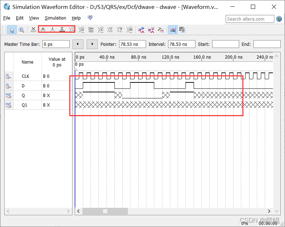The image size is (285, 227).
Task: Activate the Zoom tool magnifier
Action: tap(21, 30)
